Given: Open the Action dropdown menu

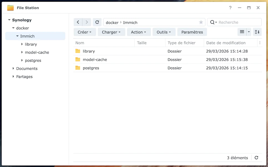Looking at the screenshot, I should click(139, 32).
